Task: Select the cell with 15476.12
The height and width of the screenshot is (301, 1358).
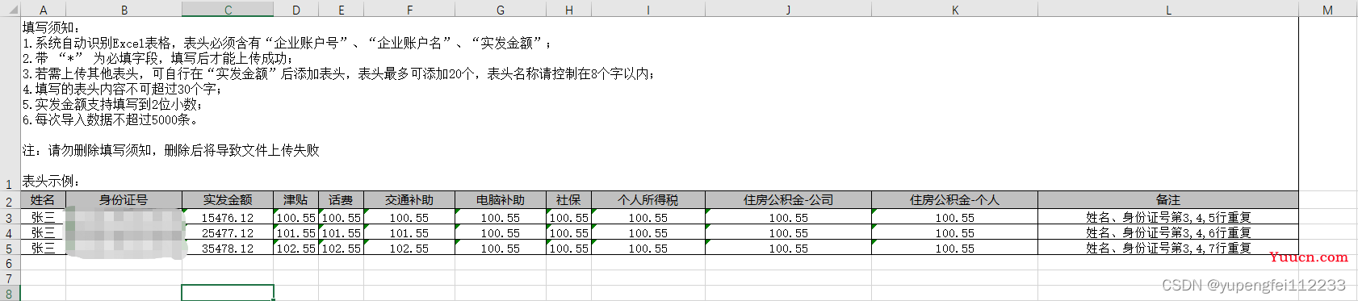Action: pyautogui.click(x=228, y=217)
